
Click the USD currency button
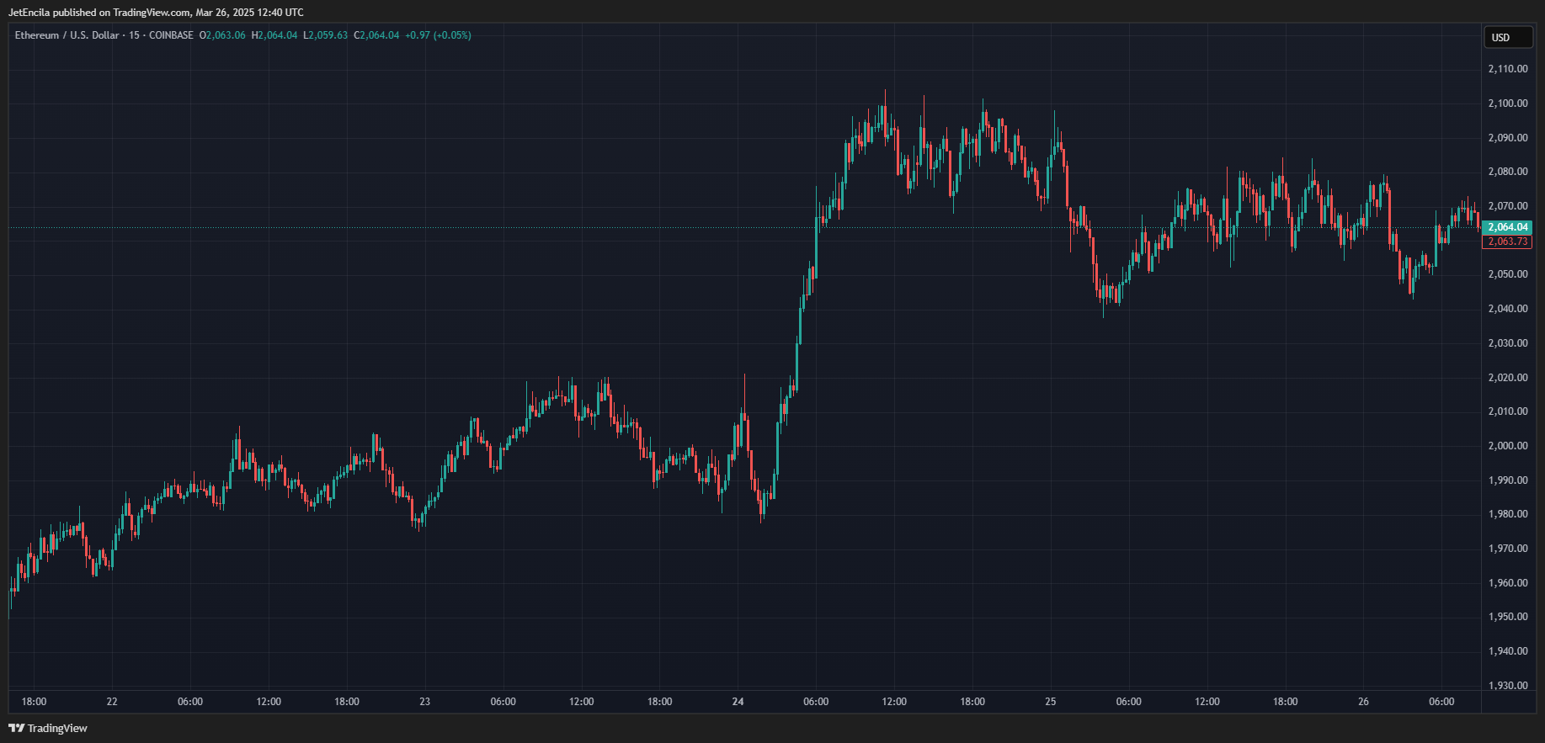[x=1507, y=37]
